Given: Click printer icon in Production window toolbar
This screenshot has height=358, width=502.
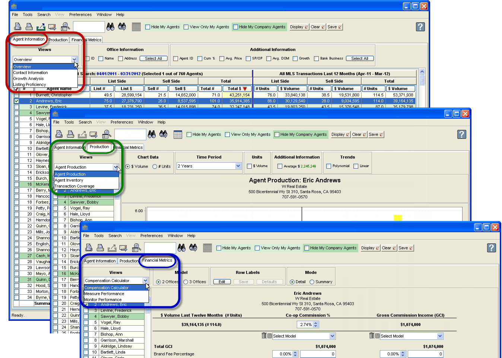Looking at the screenshot, I should [x=70, y=134].
